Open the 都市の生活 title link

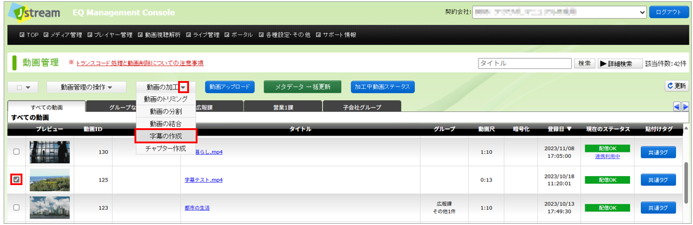[x=197, y=208]
